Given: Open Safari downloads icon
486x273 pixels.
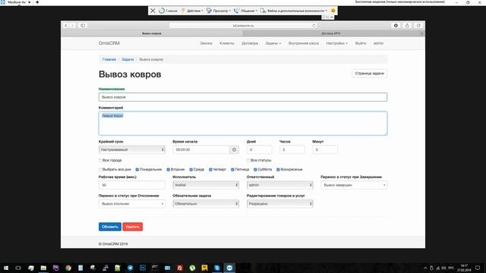Looking at the screenshot, I should click(x=396, y=26).
